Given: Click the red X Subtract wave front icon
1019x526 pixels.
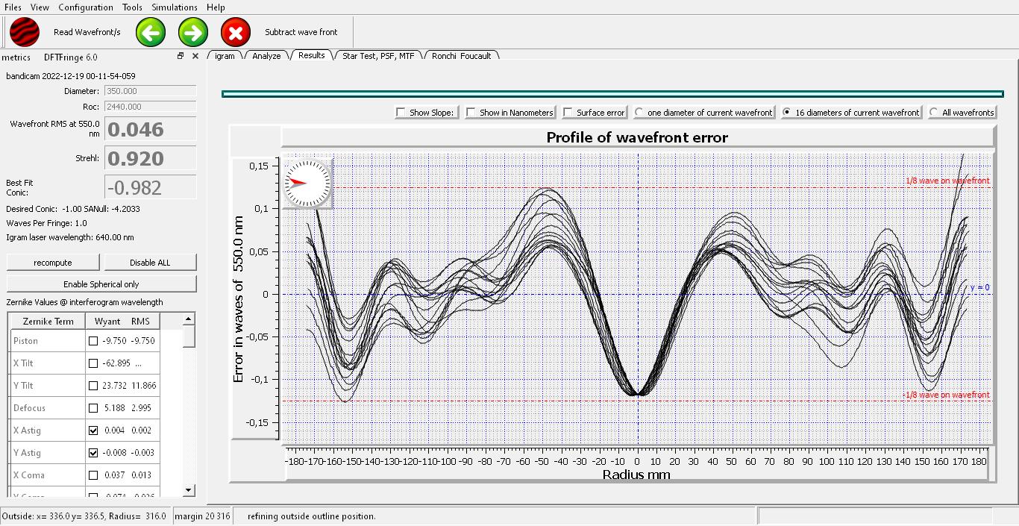Looking at the screenshot, I should click(236, 32).
